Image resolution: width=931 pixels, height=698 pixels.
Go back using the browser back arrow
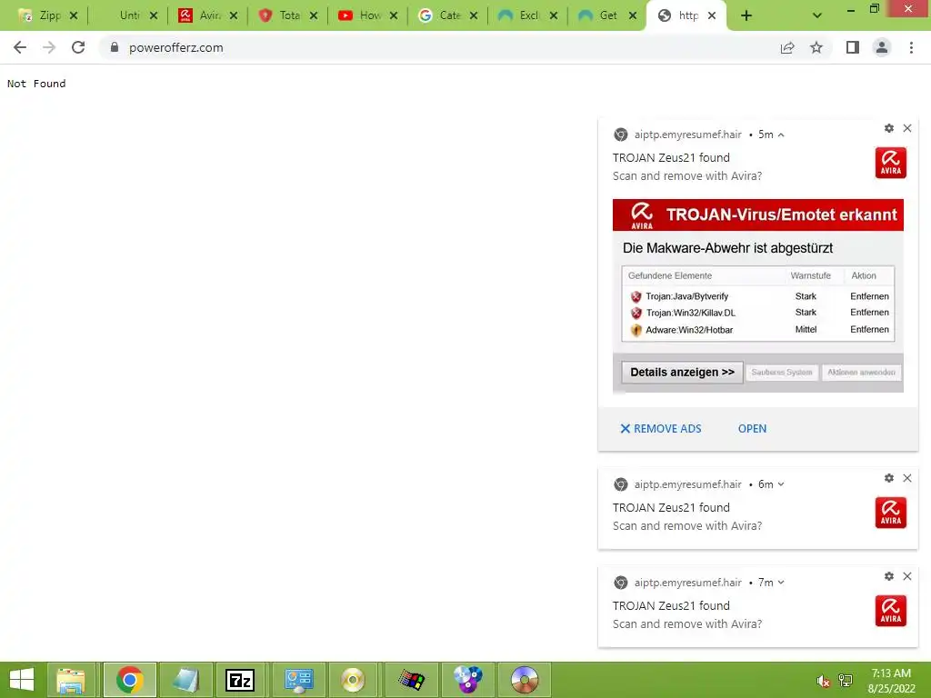[x=20, y=47]
